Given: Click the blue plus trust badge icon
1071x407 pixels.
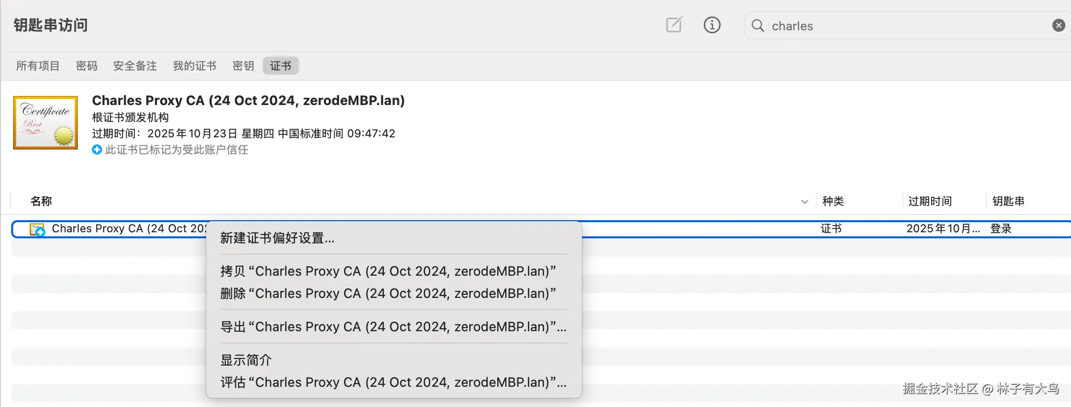Looking at the screenshot, I should click(97, 149).
